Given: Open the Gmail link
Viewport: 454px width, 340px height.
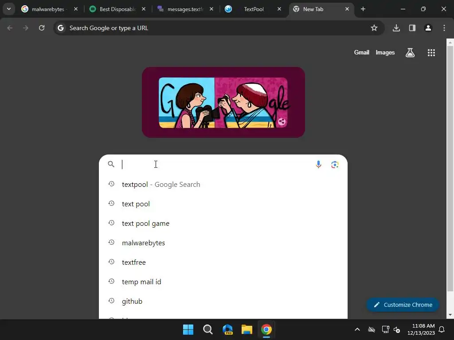Looking at the screenshot, I should pos(362,53).
